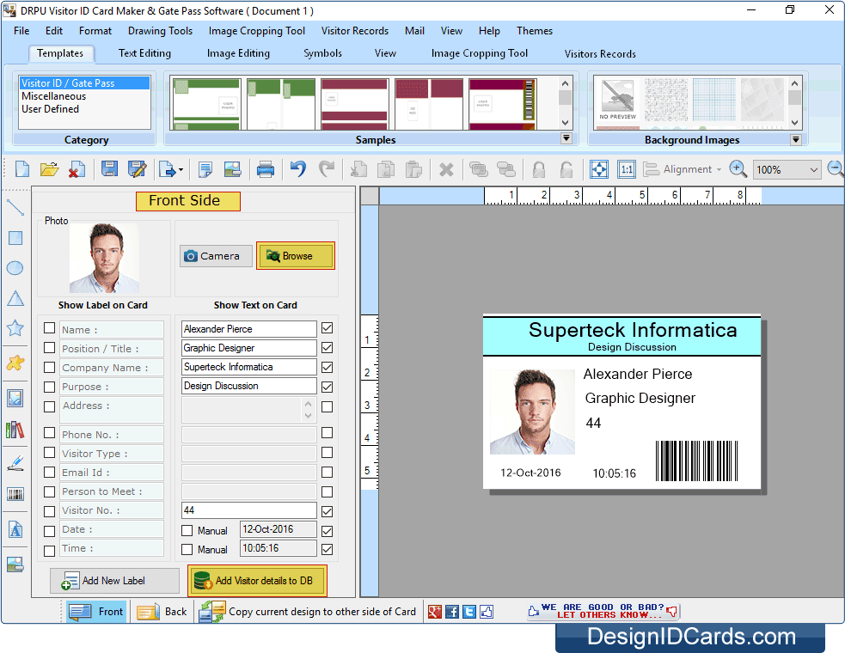Enable the Company Name label checkbox

(x=50, y=368)
